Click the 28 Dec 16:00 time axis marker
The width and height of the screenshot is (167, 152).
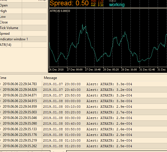pos(129,70)
